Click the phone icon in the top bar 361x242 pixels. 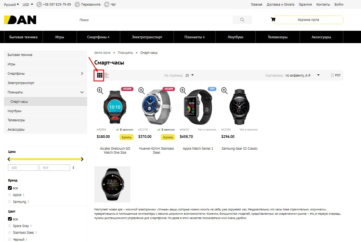click(x=39, y=5)
